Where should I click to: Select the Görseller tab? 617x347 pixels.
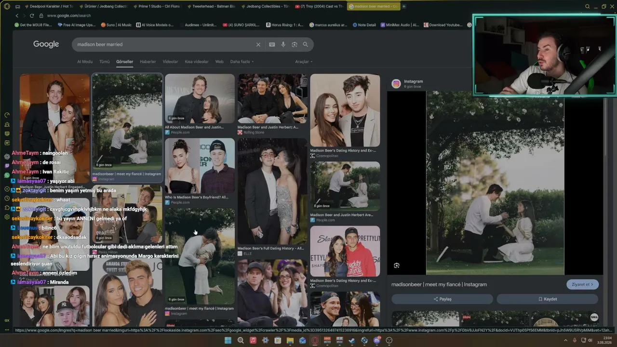[124, 62]
